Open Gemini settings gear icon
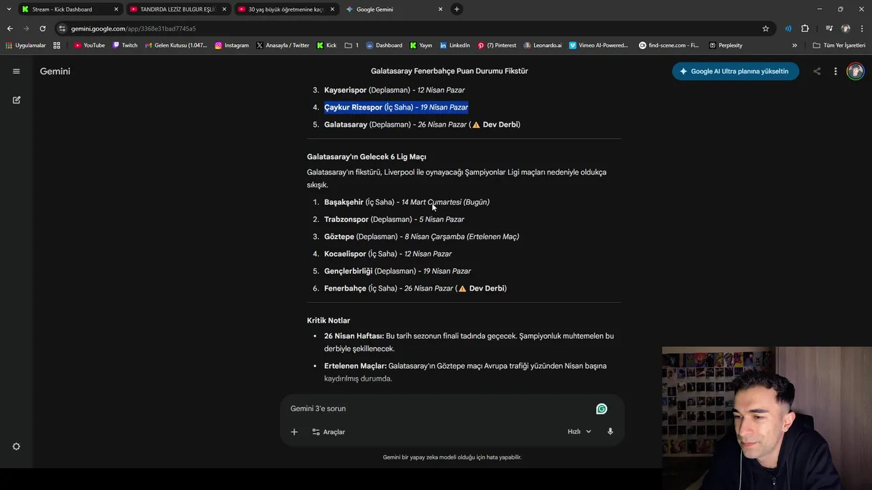Image resolution: width=872 pixels, height=490 pixels. coord(16,446)
